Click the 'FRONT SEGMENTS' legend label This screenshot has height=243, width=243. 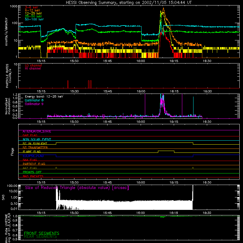pyautogui.click(x=42, y=233)
